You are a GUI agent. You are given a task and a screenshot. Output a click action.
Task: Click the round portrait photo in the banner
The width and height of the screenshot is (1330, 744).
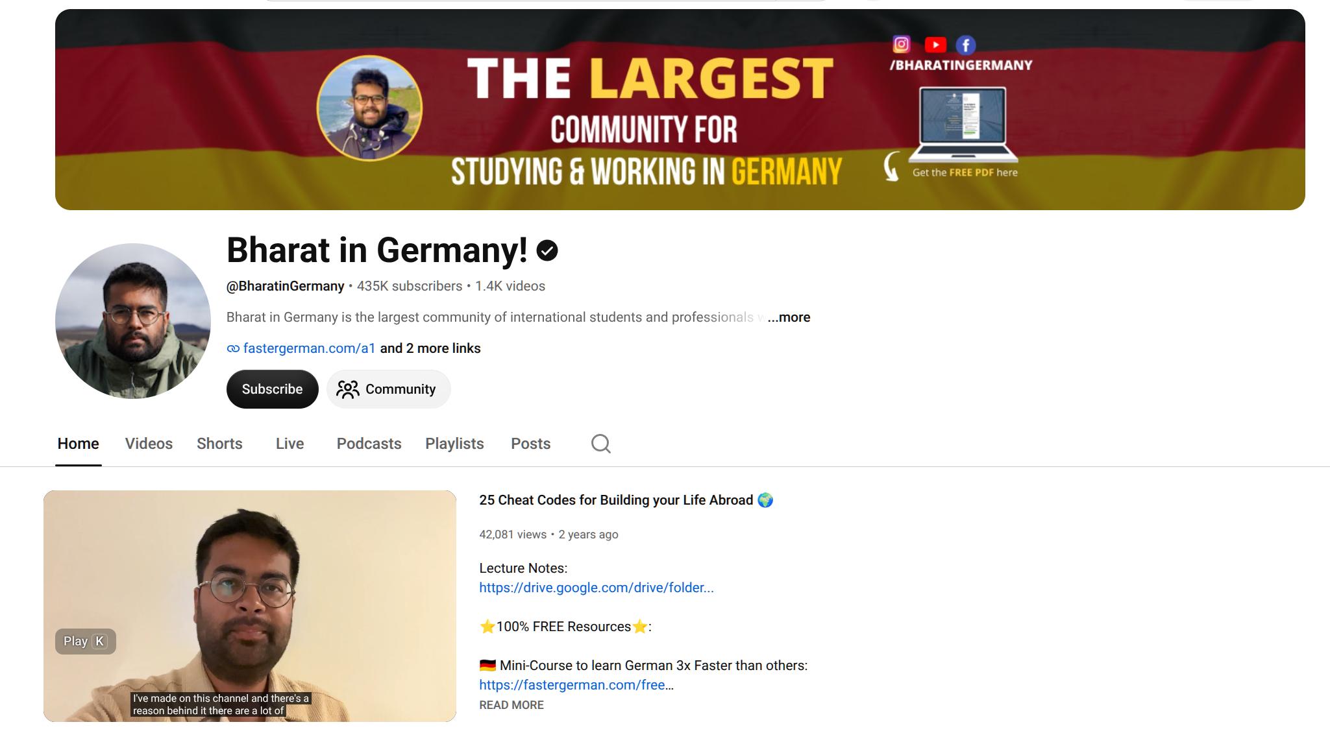[x=369, y=108]
